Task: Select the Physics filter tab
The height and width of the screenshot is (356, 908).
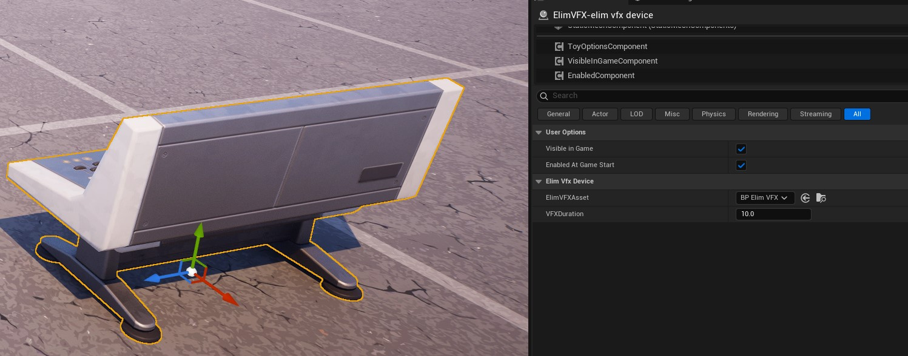Action: click(713, 114)
